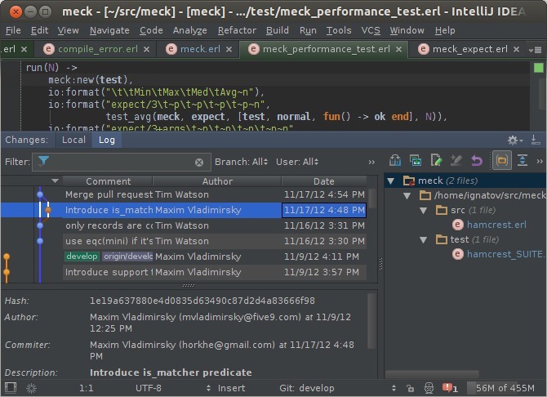The image size is (547, 397).
Task: Change UTF-8 file encoding in status bar
Action: tap(149, 388)
